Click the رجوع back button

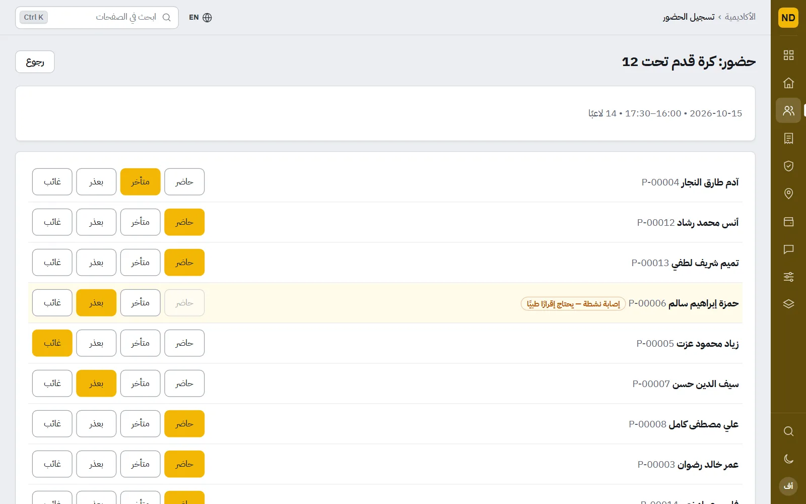(x=35, y=62)
